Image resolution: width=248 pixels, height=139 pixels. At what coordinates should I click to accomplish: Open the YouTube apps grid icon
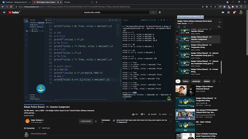(x=228, y=12)
